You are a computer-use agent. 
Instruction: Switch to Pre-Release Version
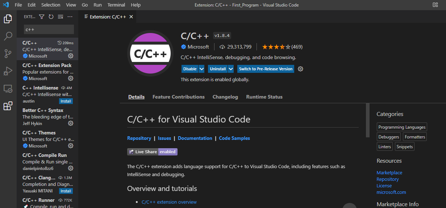pos(266,69)
